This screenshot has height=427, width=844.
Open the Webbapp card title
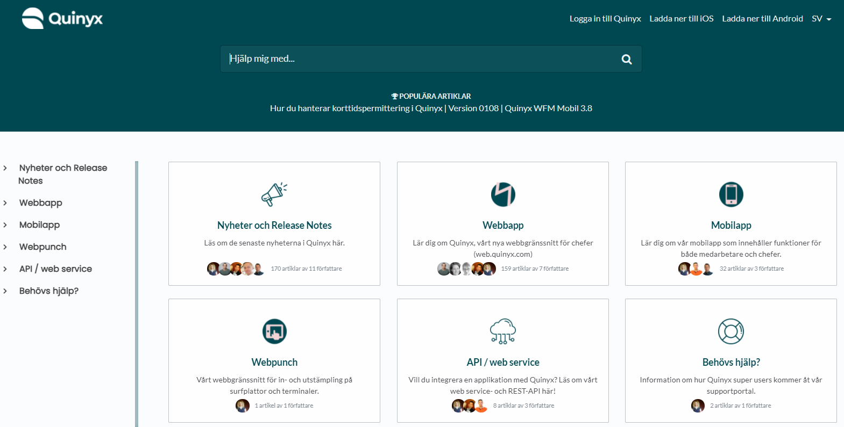503,226
